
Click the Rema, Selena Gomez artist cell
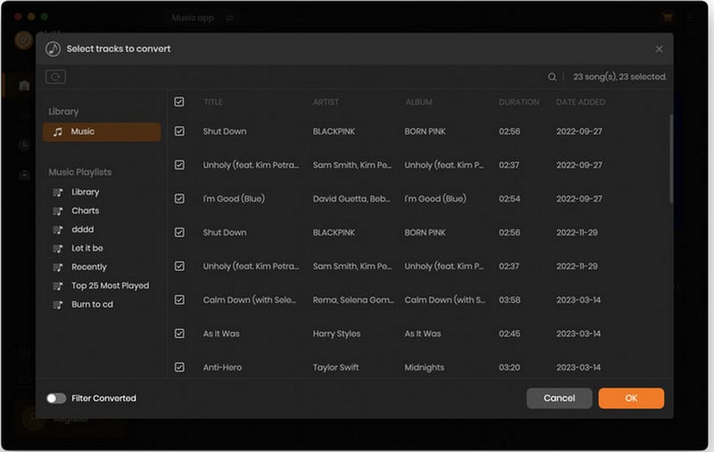click(x=353, y=300)
